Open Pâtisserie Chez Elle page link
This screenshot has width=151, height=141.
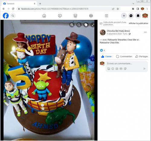tap(109, 43)
